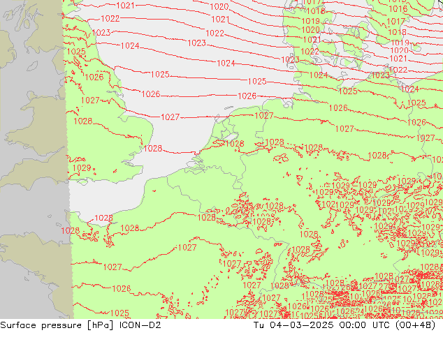Click the 1026 label over western France
The image size is (443, 342).
pos(122,288)
